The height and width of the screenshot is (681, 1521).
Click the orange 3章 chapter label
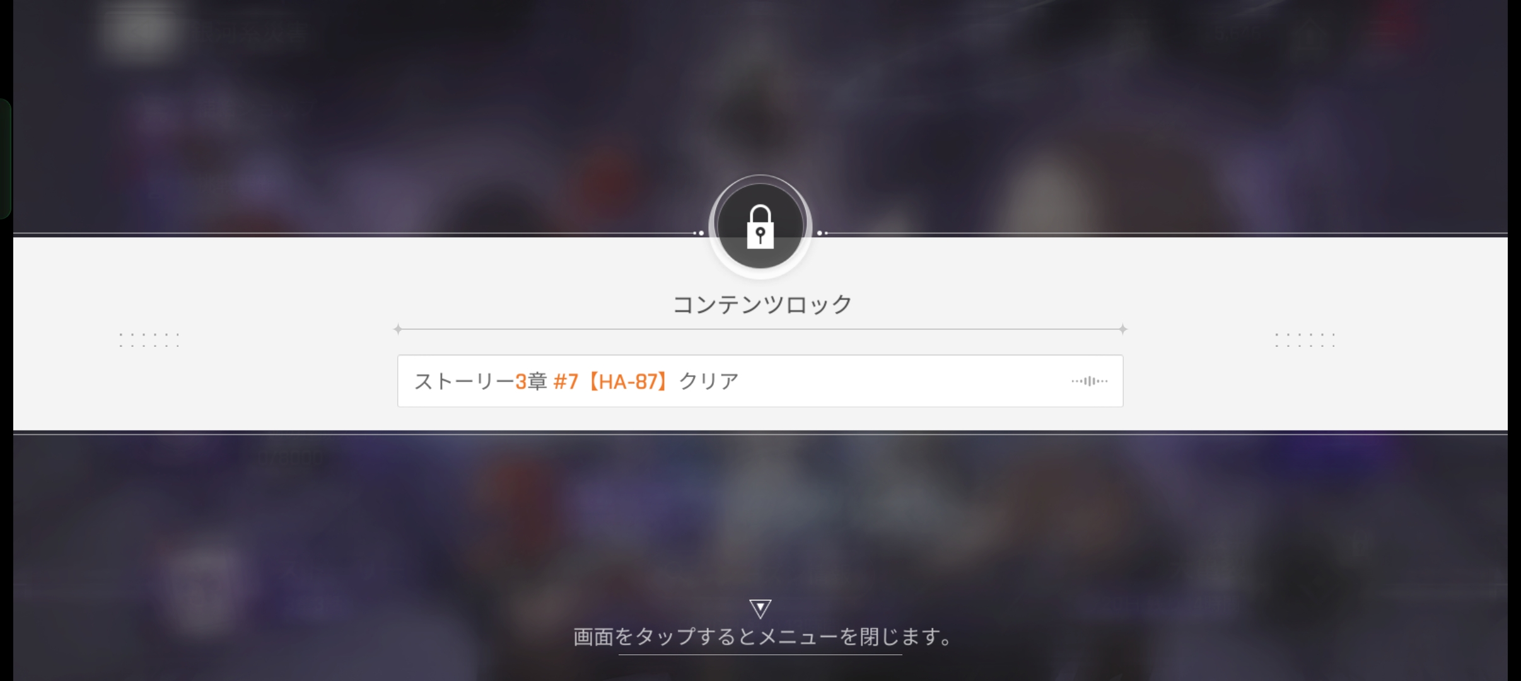[531, 381]
